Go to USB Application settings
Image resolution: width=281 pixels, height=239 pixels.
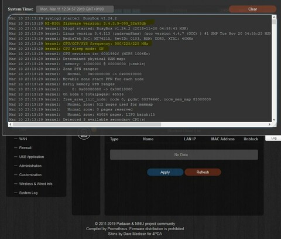[32, 157]
